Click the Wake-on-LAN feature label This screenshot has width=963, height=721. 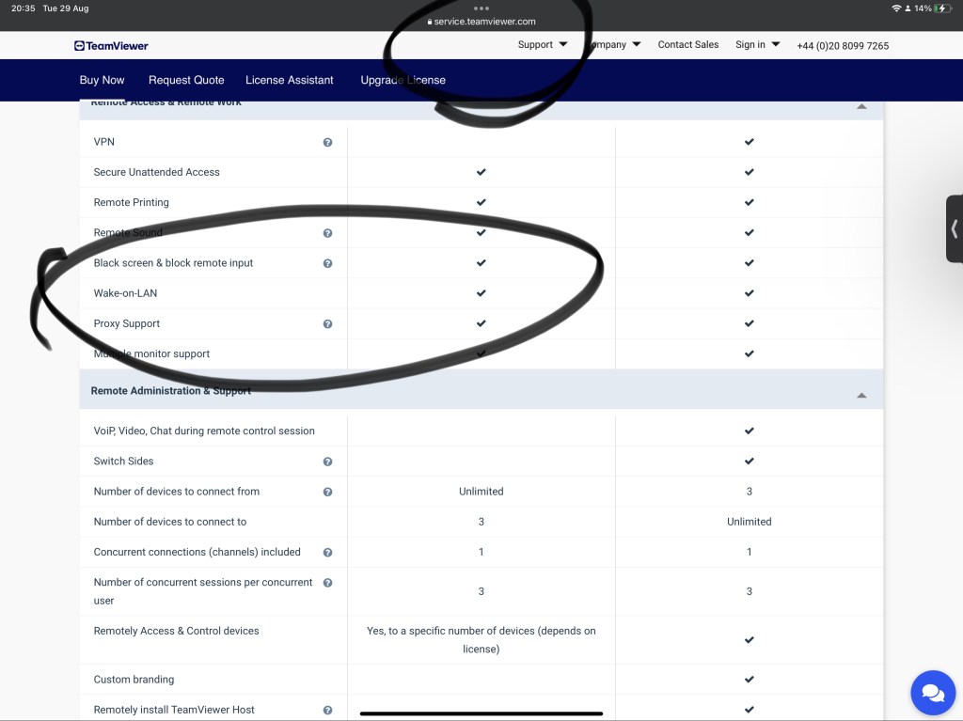pos(125,293)
